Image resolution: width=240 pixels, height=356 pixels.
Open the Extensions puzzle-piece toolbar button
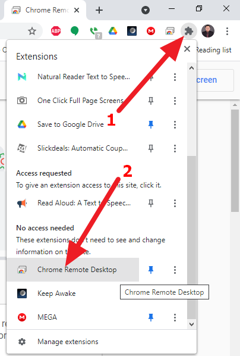[188, 31]
